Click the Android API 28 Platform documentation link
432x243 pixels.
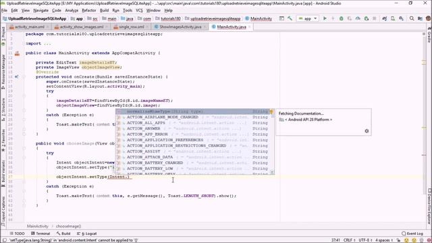(x=308, y=119)
